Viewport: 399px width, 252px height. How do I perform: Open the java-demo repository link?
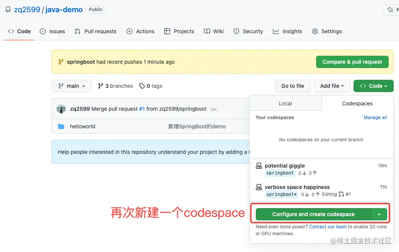tap(64, 10)
